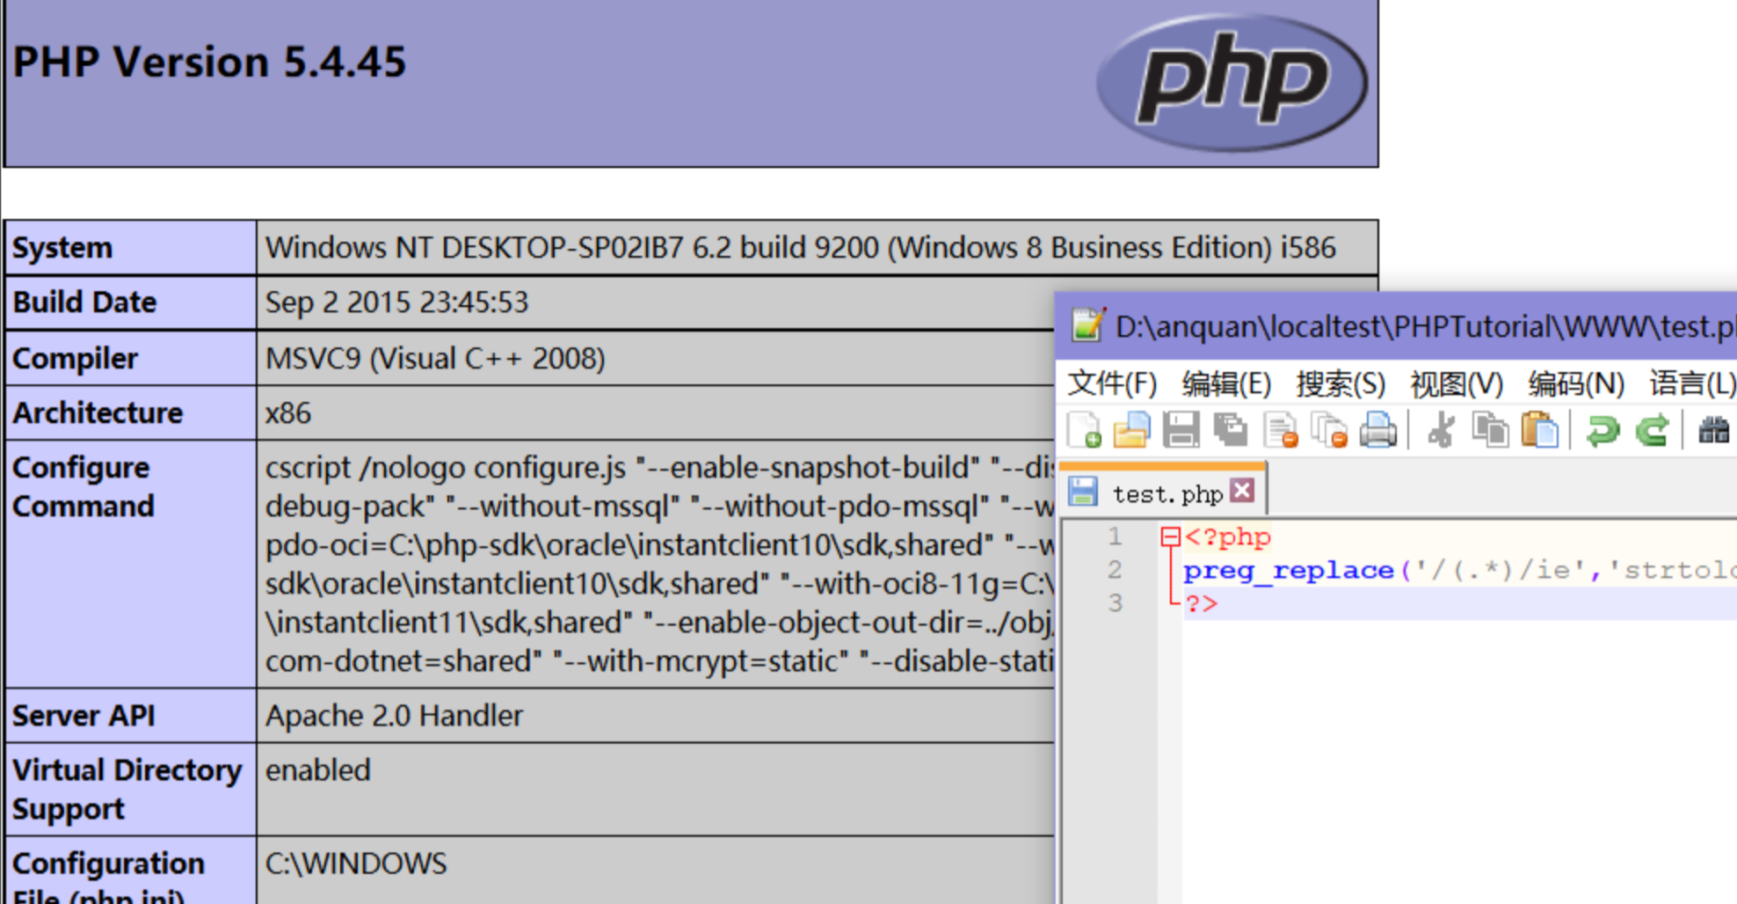Click the Save All toolbar icon
This screenshot has height=904, width=1737.
click(x=1231, y=431)
